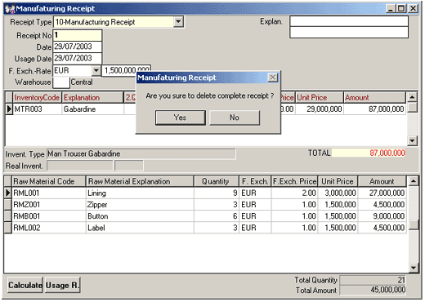Click the red TOTAL 87,000,000 field
The height and width of the screenshot is (302, 425).
(x=369, y=153)
